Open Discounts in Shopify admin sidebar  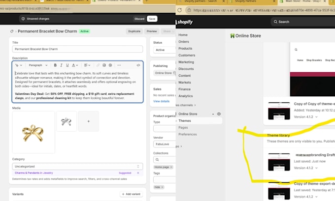(x=186, y=69)
